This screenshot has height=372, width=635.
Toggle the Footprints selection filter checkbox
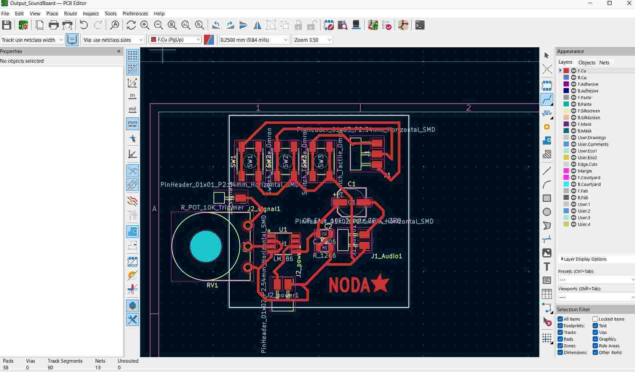(560, 326)
